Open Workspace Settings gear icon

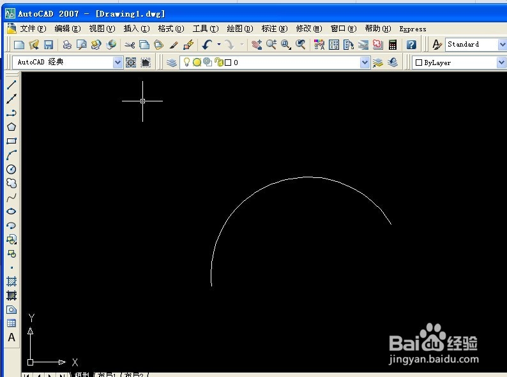coord(131,63)
